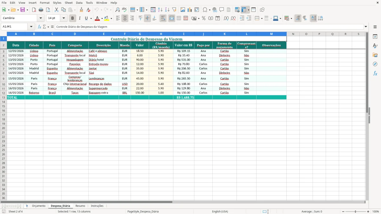Expand the Name Box dropdown arrow

31,27
